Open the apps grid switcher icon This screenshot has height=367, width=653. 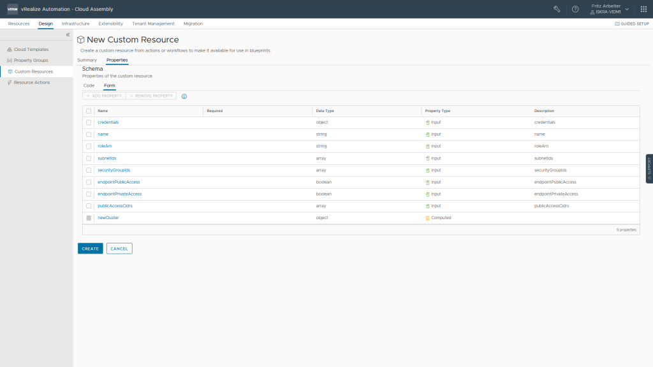tap(643, 9)
